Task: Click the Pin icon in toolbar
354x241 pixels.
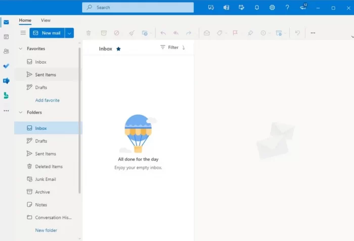Action: coord(250,33)
